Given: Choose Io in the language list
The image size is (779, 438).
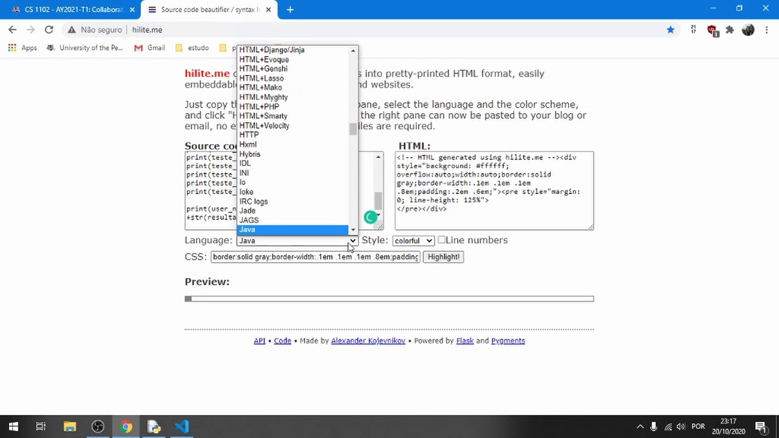Looking at the screenshot, I should 293,182.
